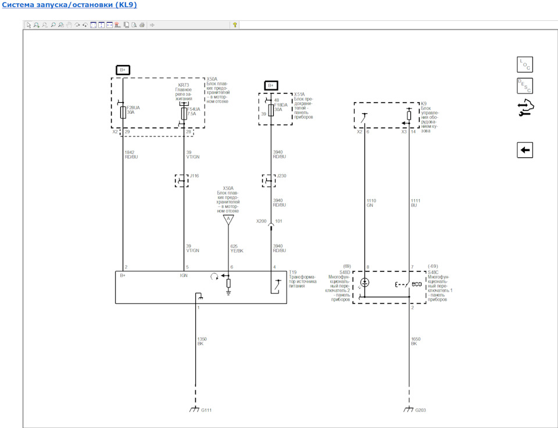
Task: Click the S48D multifunction switch 2 label
Action: tap(338, 286)
